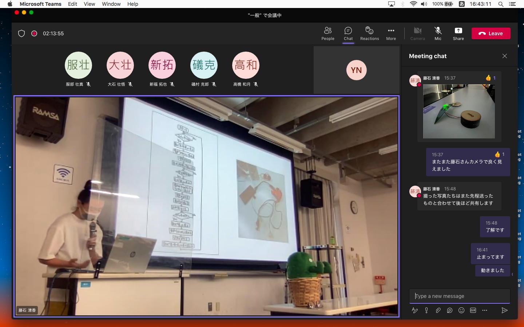This screenshot has width=524, height=327.
Task: Click the またまた藤石さんカメラで良く見えました message
Action: click(468, 162)
